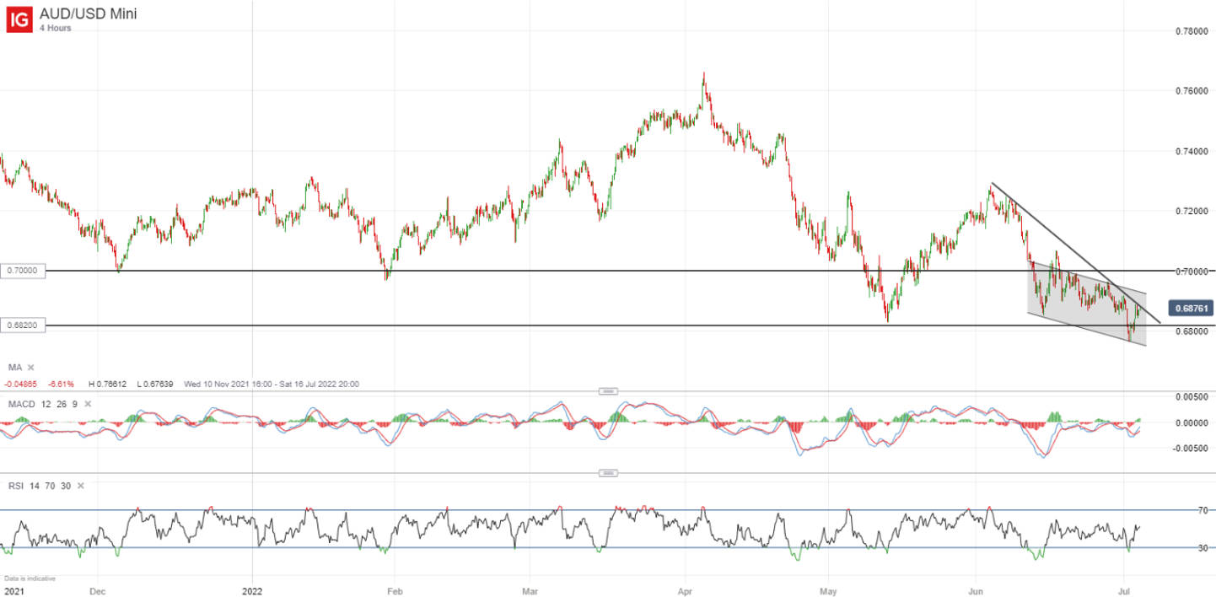Viewport: 1216px width, 597px height.
Task: Close the RSI indicator panel
Action: (80, 486)
